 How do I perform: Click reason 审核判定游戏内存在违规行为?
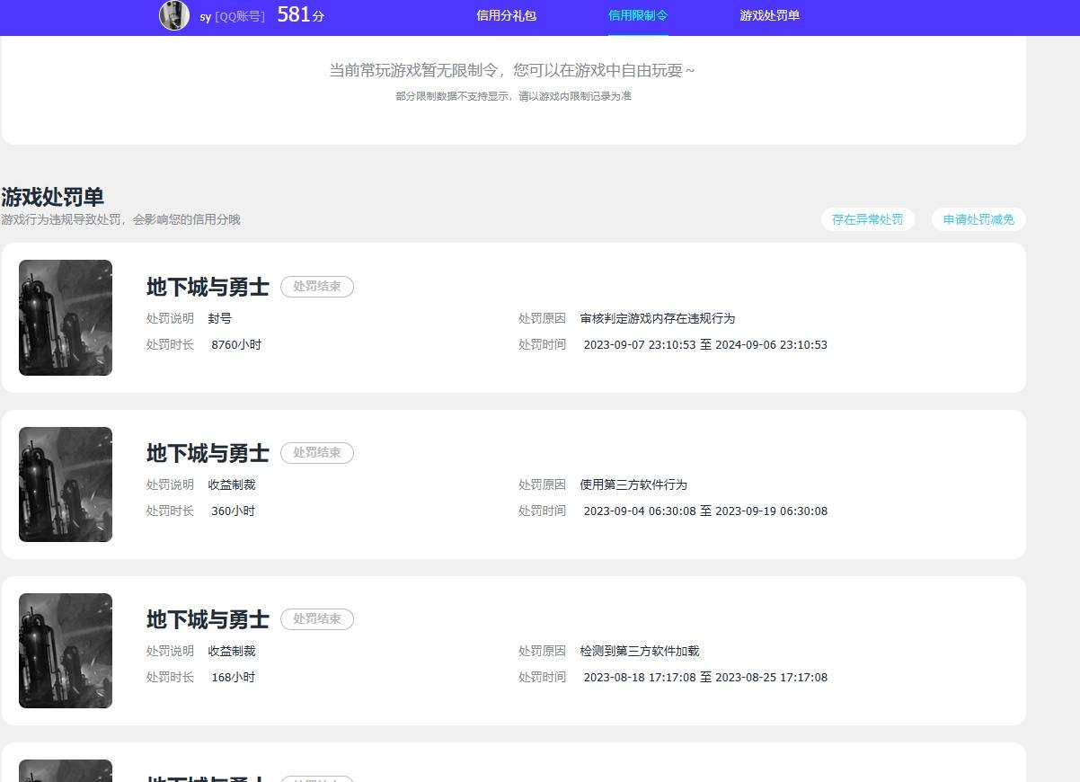[x=658, y=318]
